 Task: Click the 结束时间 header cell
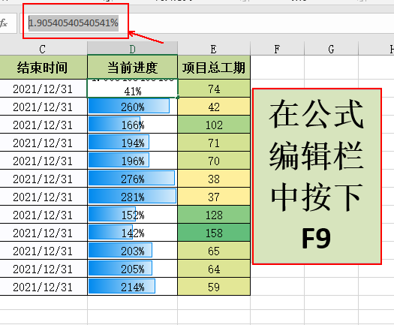[x=43, y=68]
